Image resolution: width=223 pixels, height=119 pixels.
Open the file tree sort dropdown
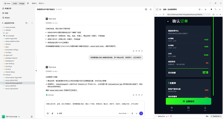coord(27,23)
